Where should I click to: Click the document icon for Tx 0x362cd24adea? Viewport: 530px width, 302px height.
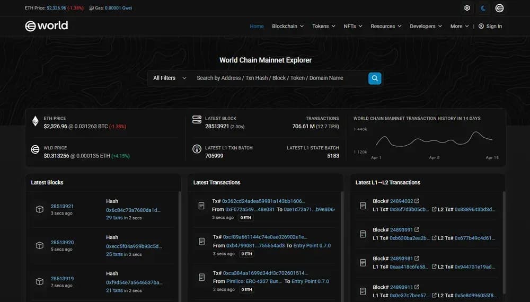pos(201,206)
